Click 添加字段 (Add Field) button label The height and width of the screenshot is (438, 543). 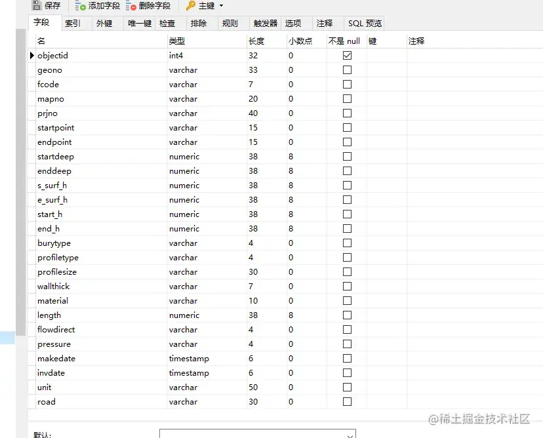coord(104,6)
